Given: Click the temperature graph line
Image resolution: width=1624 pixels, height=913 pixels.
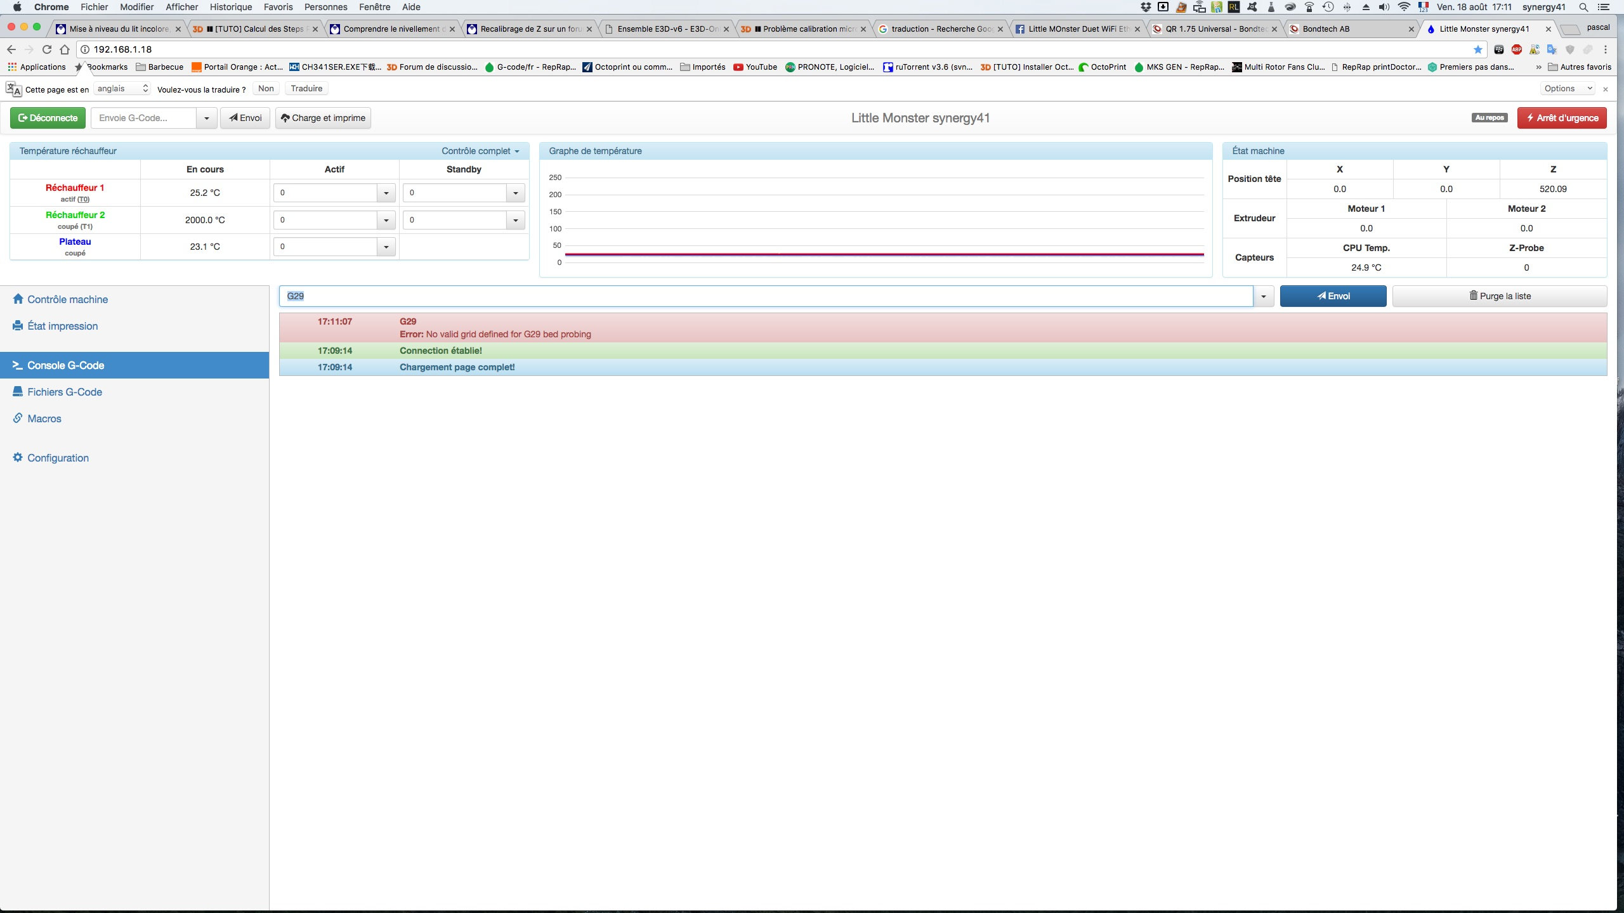Looking at the screenshot, I should [x=884, y=254].
